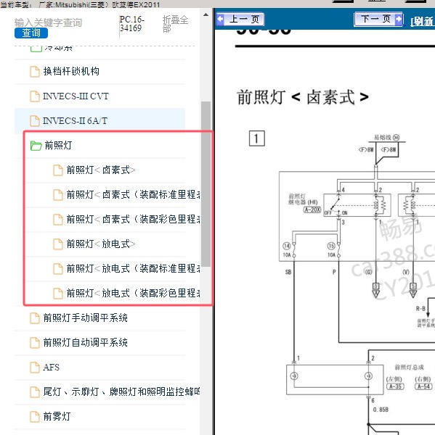Click page icon beside AFS
Image resolution: width=435 pixels, height=435 pixels.
click(35, 368)
